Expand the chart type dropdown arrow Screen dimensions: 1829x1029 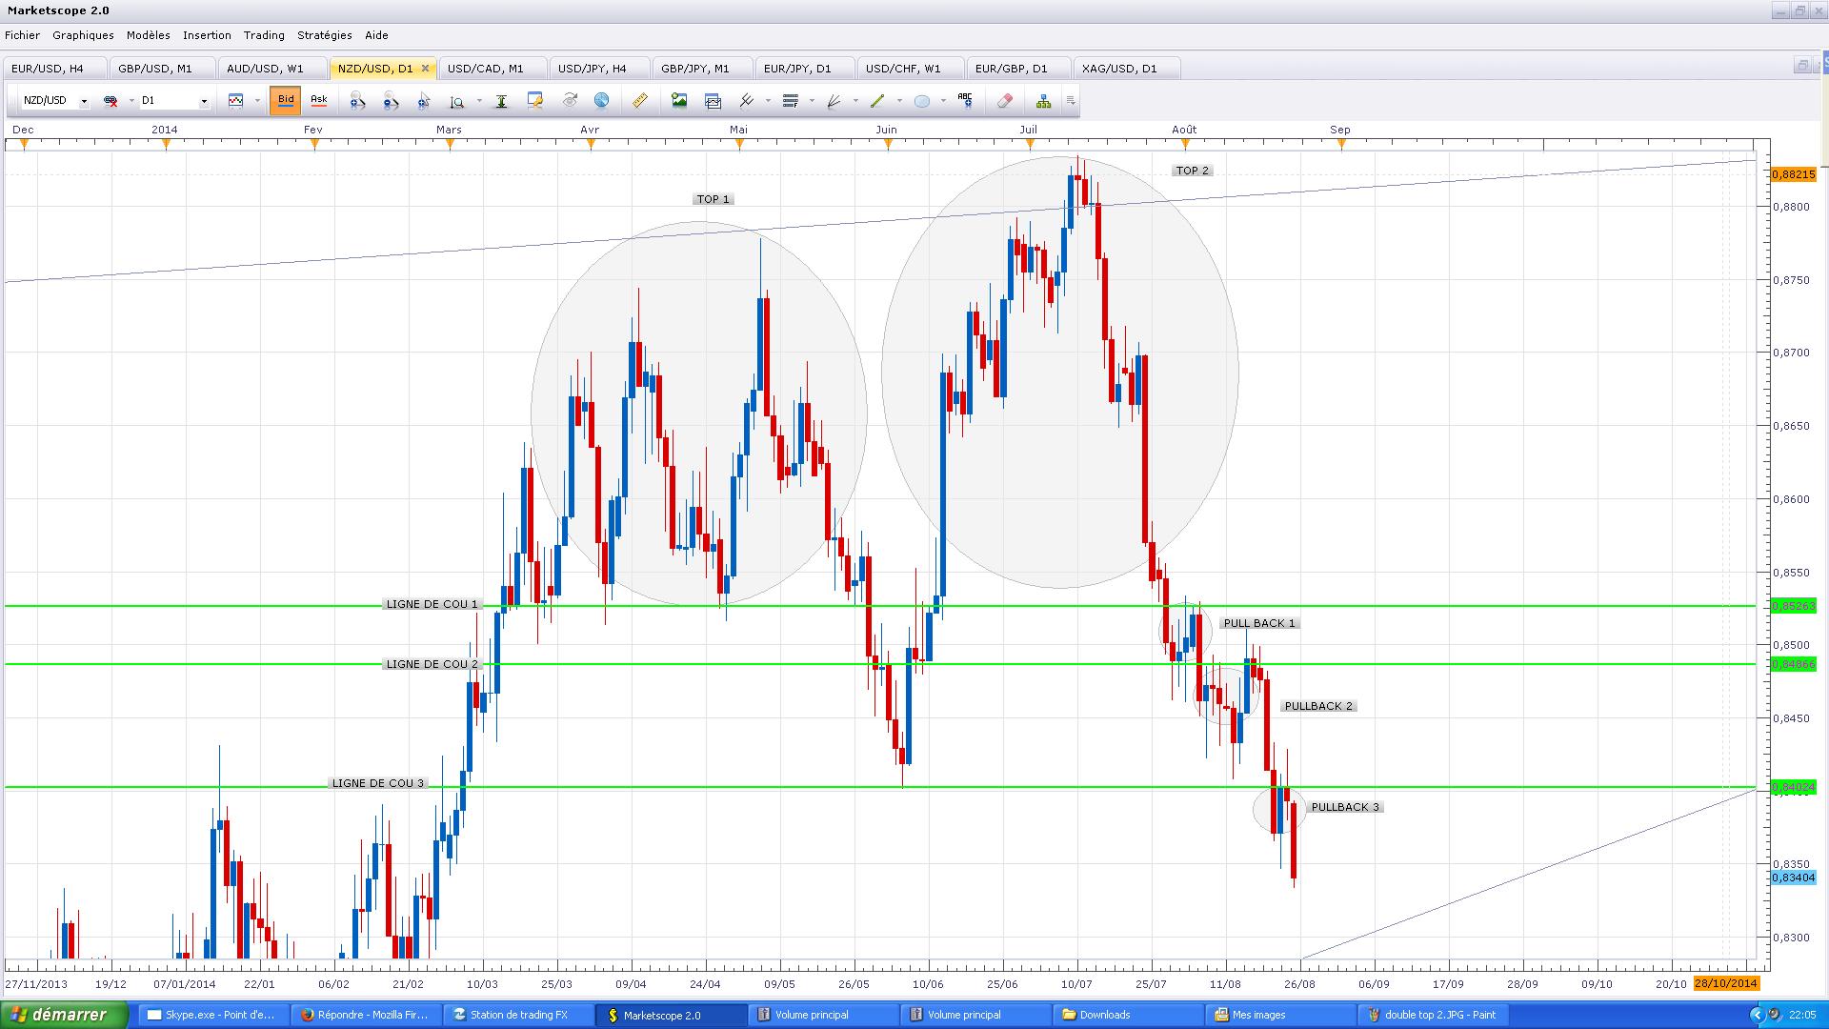[x=257, y=101]
